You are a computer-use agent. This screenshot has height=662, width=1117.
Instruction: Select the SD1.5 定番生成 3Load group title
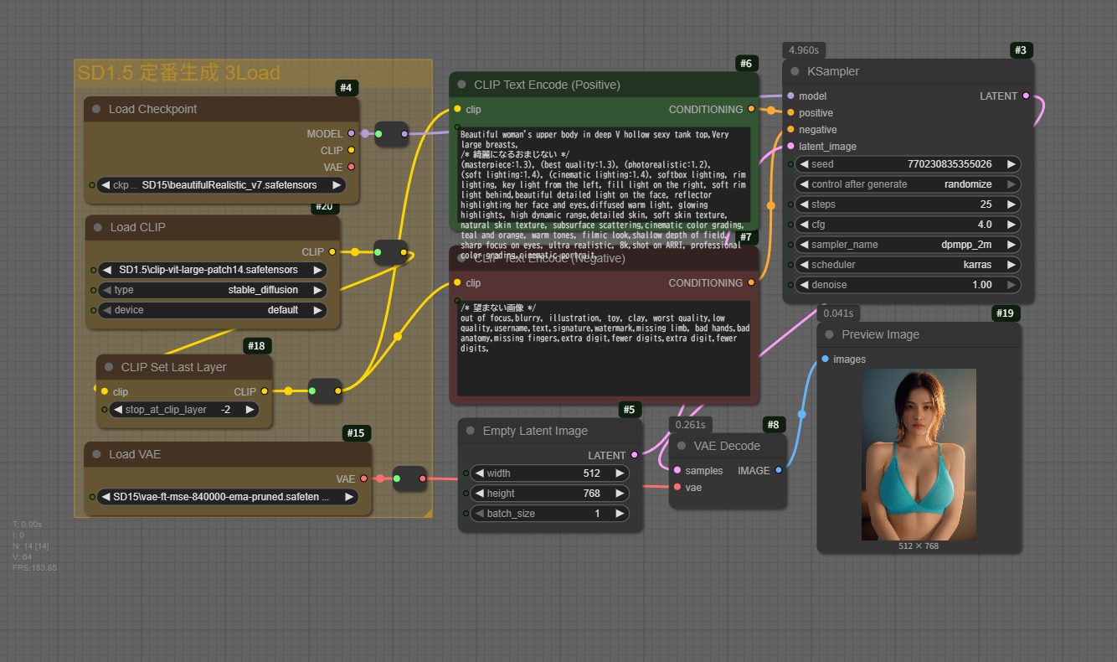tap(178, 73)
